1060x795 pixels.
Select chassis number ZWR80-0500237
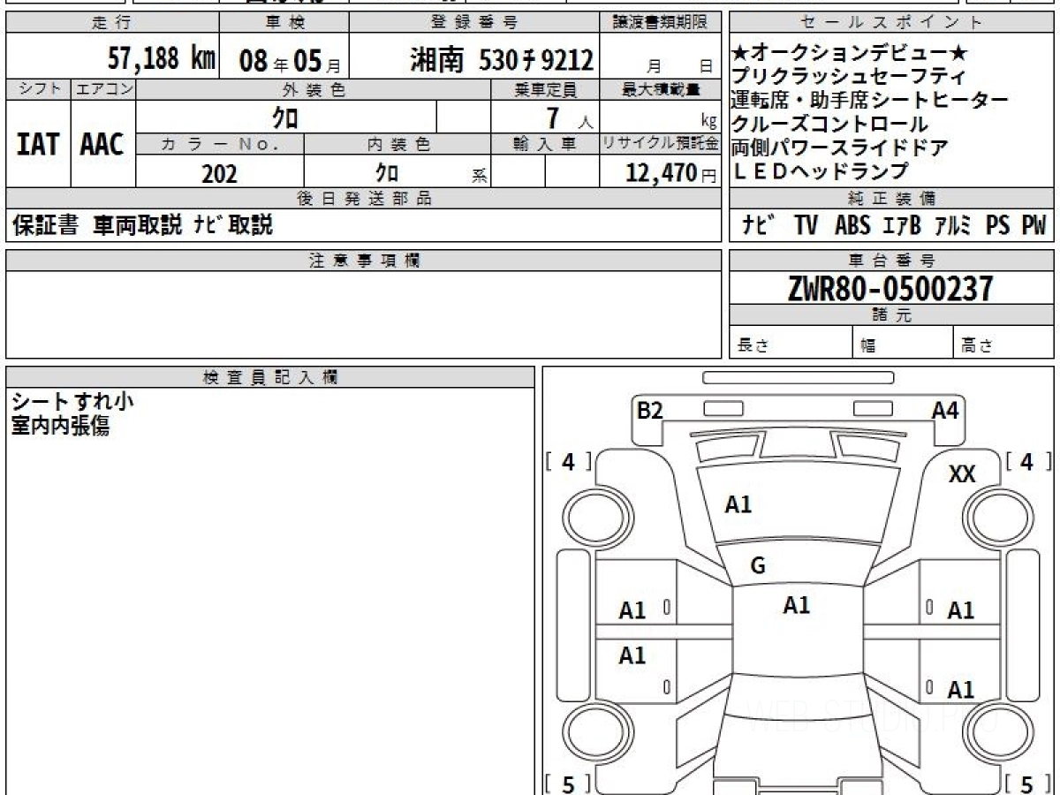click(x=890, y=288)
